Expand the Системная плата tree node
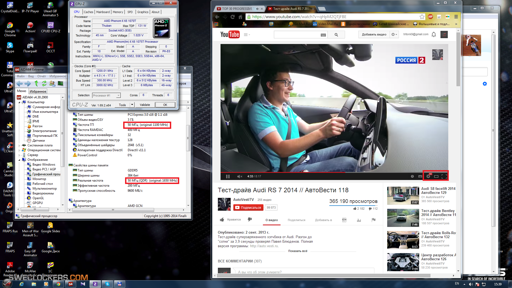512x288 pixels. click(x=19, y=146)
